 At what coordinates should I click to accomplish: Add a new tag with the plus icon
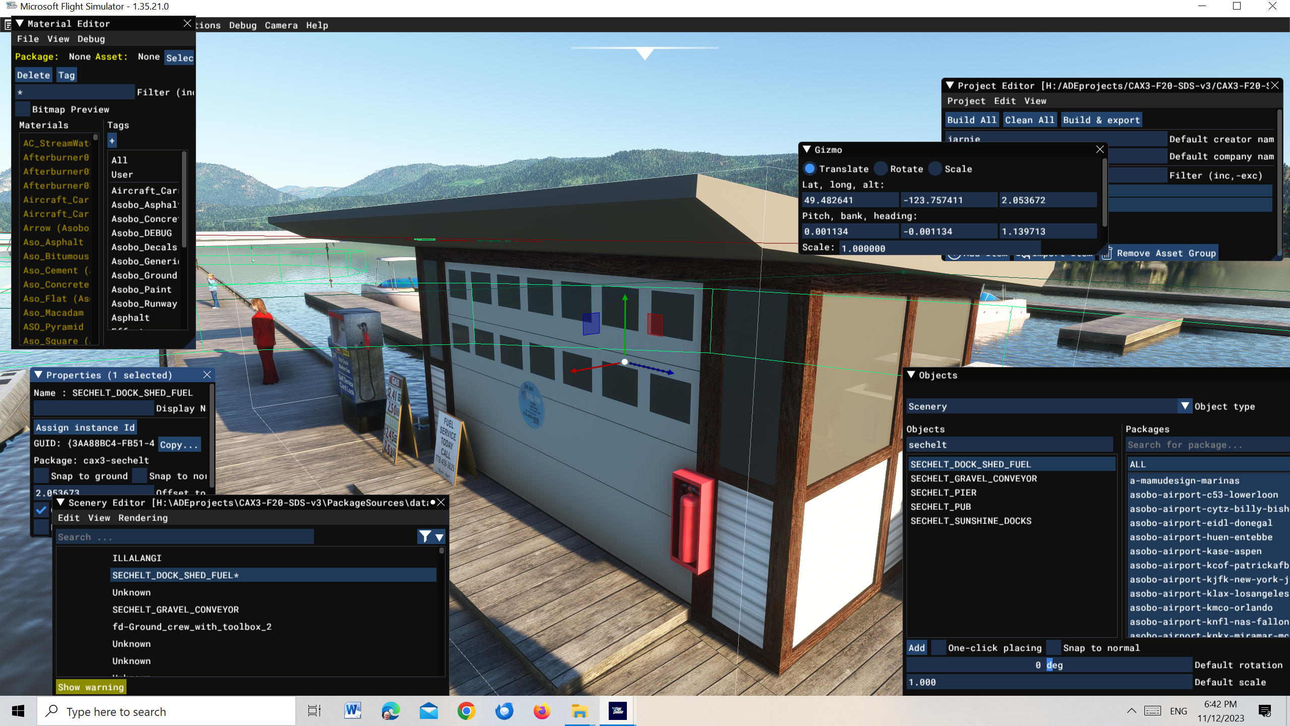(111, 141)
